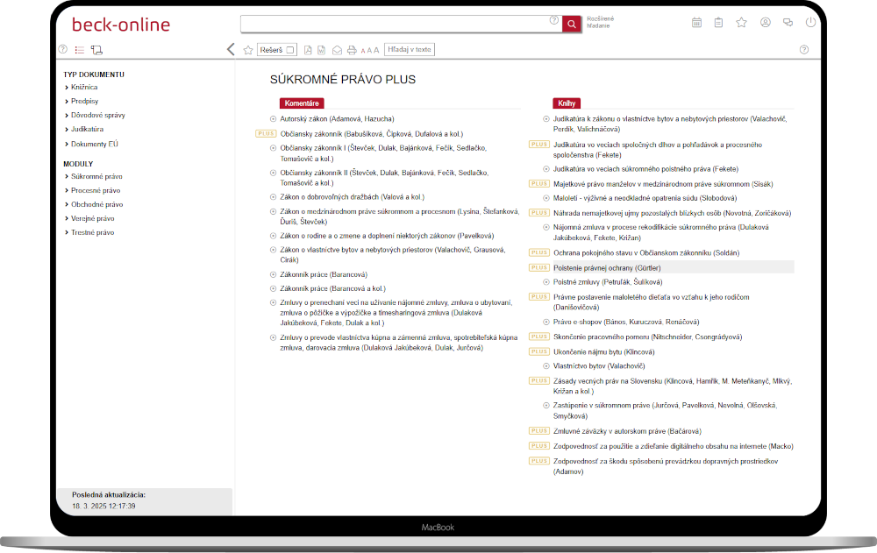Viewport: 877px width, 553px height.
Task: Click the 'TYP DOKUMENTU' sidebar heading
Action: click(94, 74)
